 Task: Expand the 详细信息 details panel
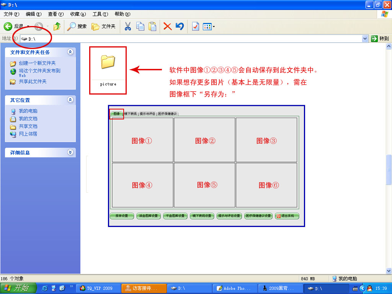coord(70,152)
